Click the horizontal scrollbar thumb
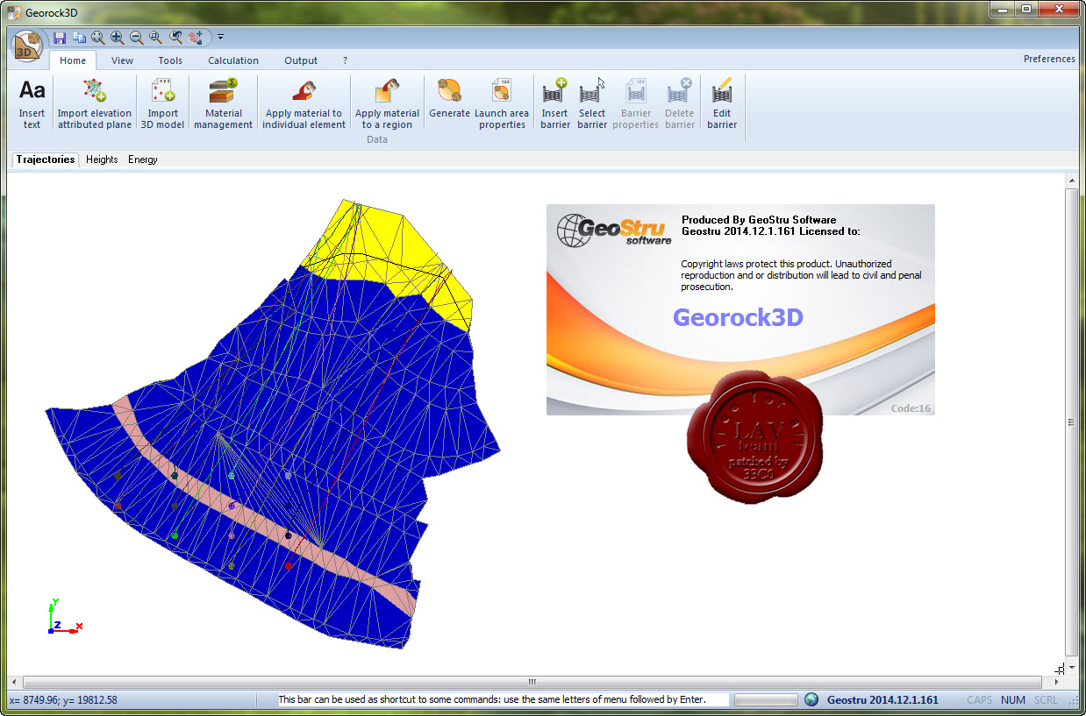Screen dimensions: 1086x716 click(532, 682)
